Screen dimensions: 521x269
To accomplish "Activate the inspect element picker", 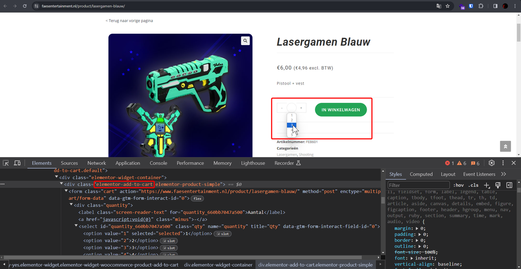I will click(x=6, y=163).
